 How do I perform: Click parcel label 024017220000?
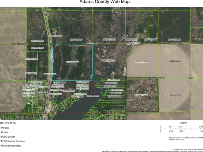(29, 93)
